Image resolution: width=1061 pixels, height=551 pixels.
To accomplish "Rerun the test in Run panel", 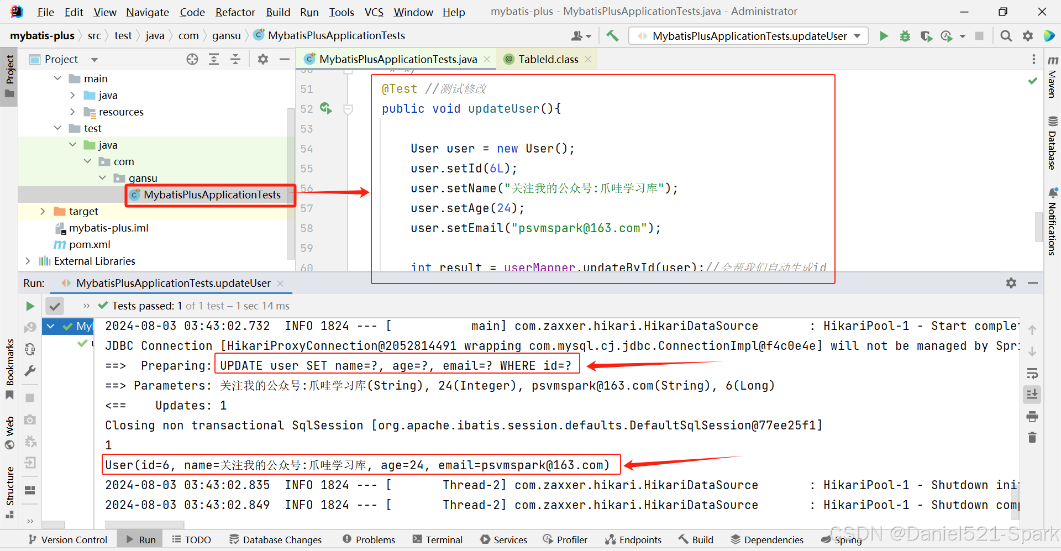I will click(30, 306).
